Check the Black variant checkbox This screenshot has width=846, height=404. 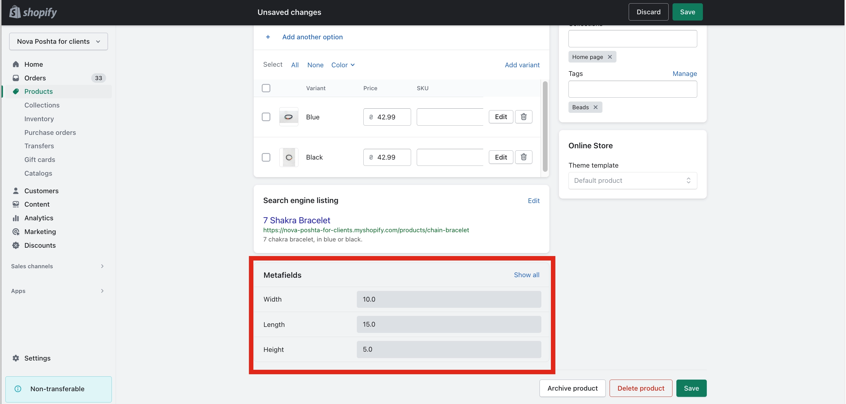266,157
